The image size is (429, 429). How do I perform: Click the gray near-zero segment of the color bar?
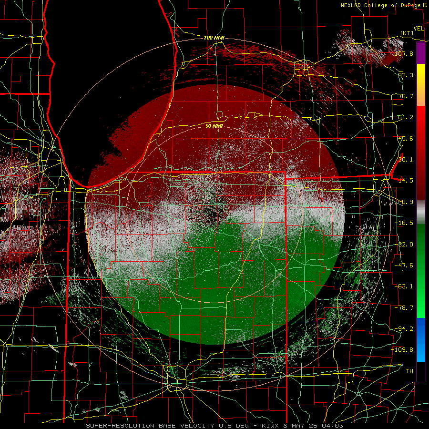pyautogui.click(x=421, y=212)
